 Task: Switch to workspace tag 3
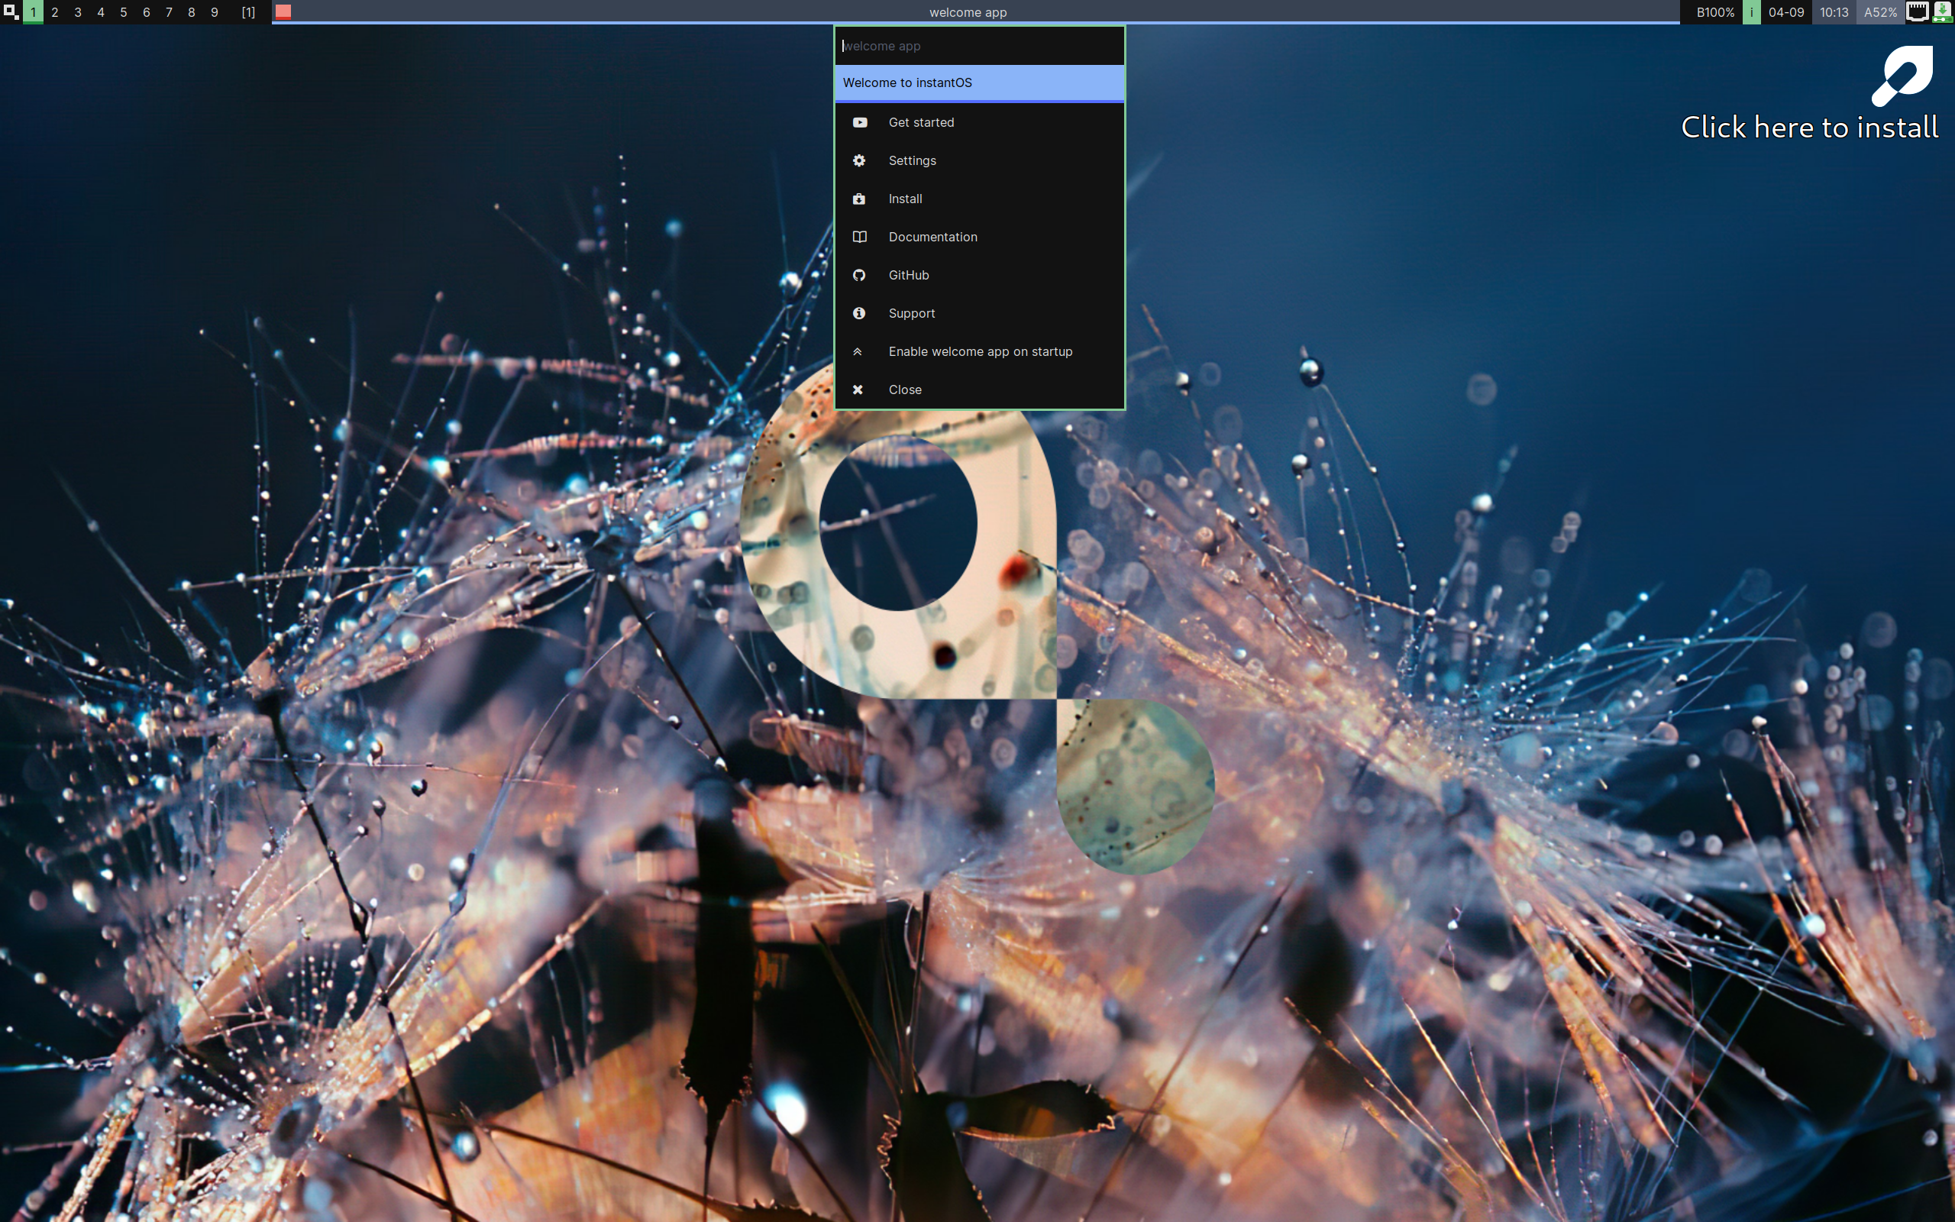coord(78,11)
